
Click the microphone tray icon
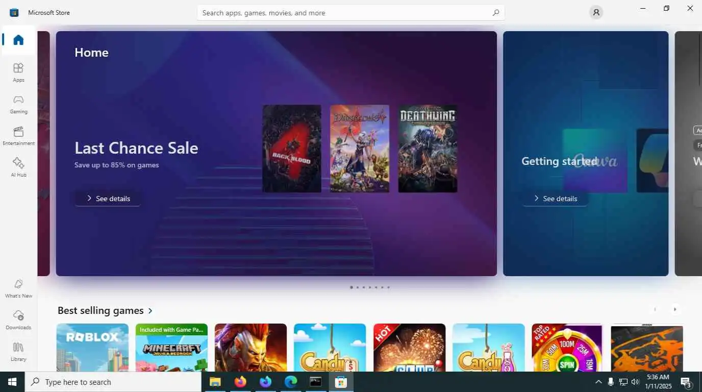tap(611, 382)
